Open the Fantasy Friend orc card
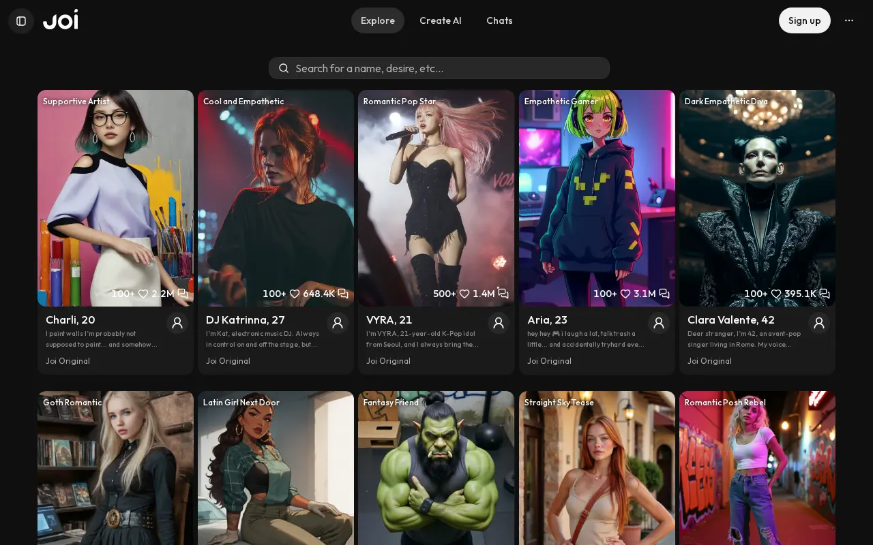The image size is (873, 545). 436,468
